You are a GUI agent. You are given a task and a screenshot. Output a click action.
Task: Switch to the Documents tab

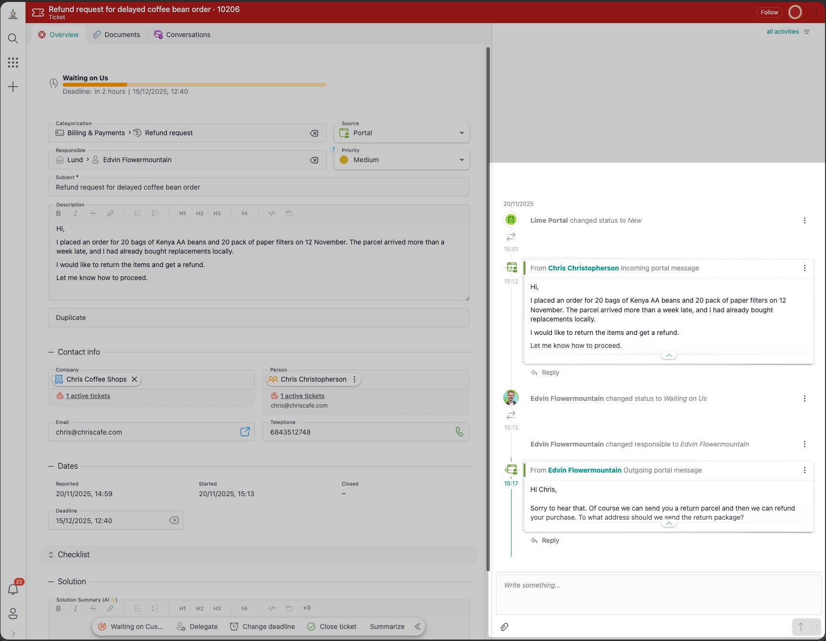(117, 34)
